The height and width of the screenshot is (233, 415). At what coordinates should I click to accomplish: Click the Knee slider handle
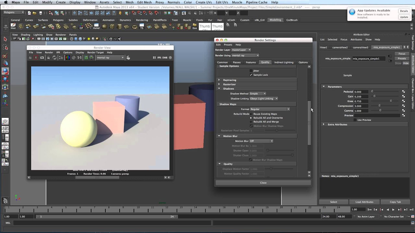[391, 101]
